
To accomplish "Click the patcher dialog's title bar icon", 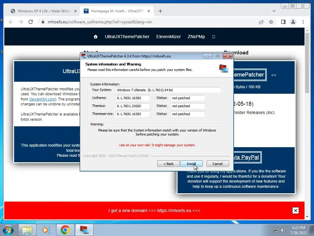I will click(x=83, y=56).
